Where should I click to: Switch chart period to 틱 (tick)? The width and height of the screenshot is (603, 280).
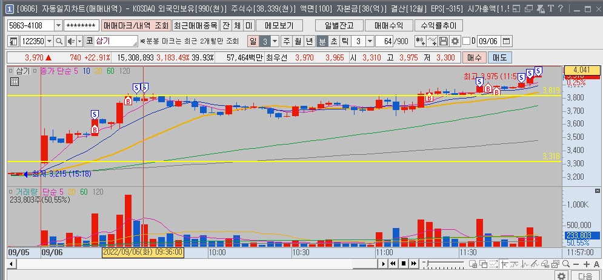click(x=345, y=41)
